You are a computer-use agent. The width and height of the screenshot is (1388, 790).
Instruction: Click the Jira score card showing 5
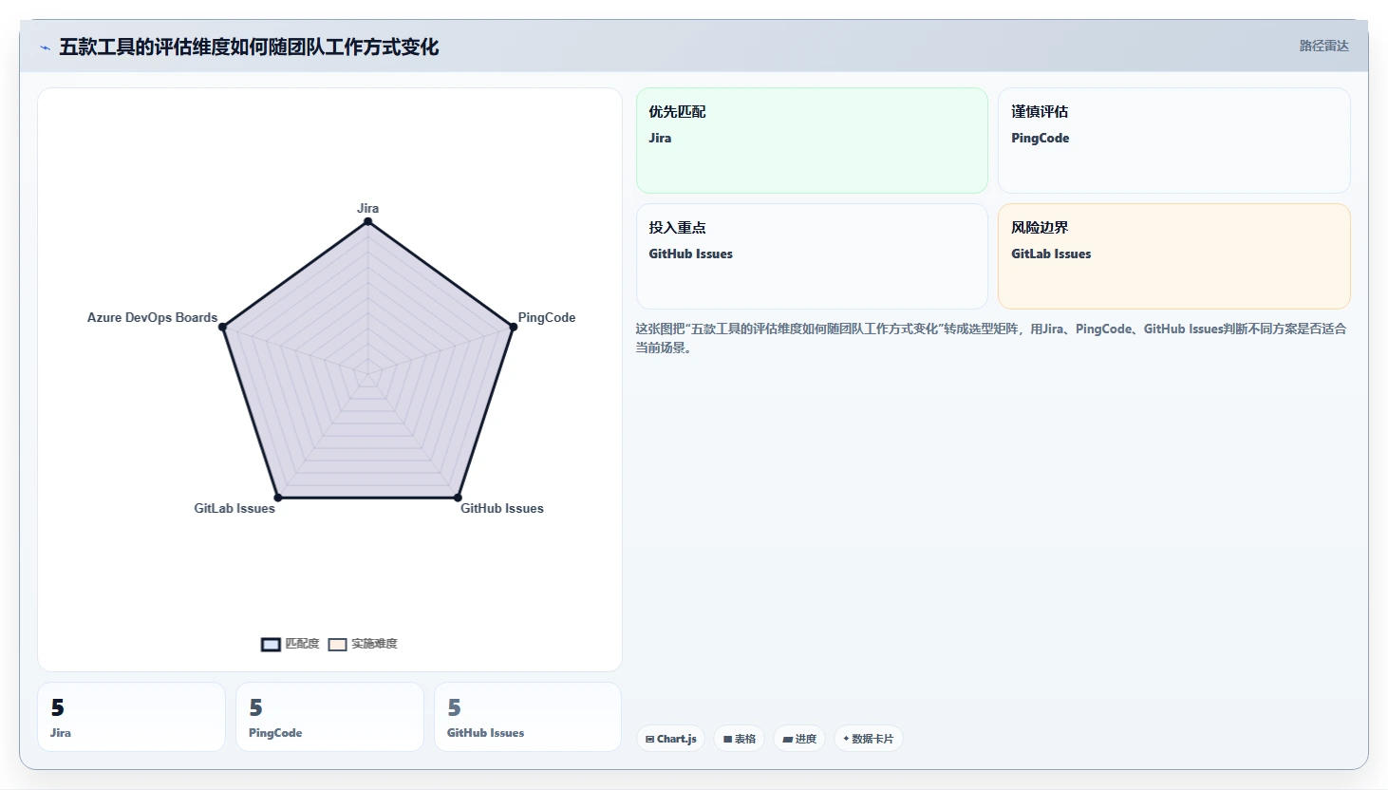point(131,717)
